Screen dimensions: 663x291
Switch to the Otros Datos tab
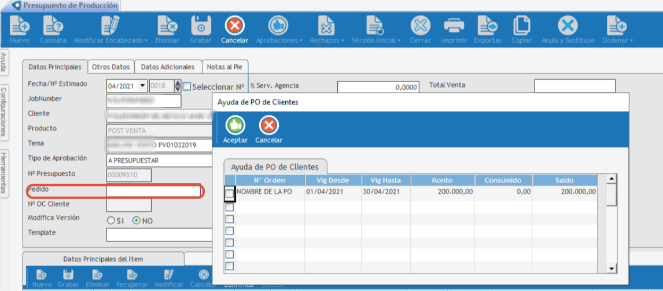click(111, 67)
